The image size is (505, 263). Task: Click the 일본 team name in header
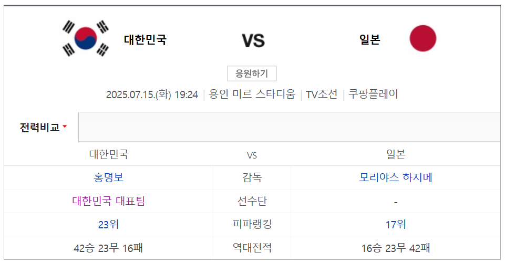(370, 39)
